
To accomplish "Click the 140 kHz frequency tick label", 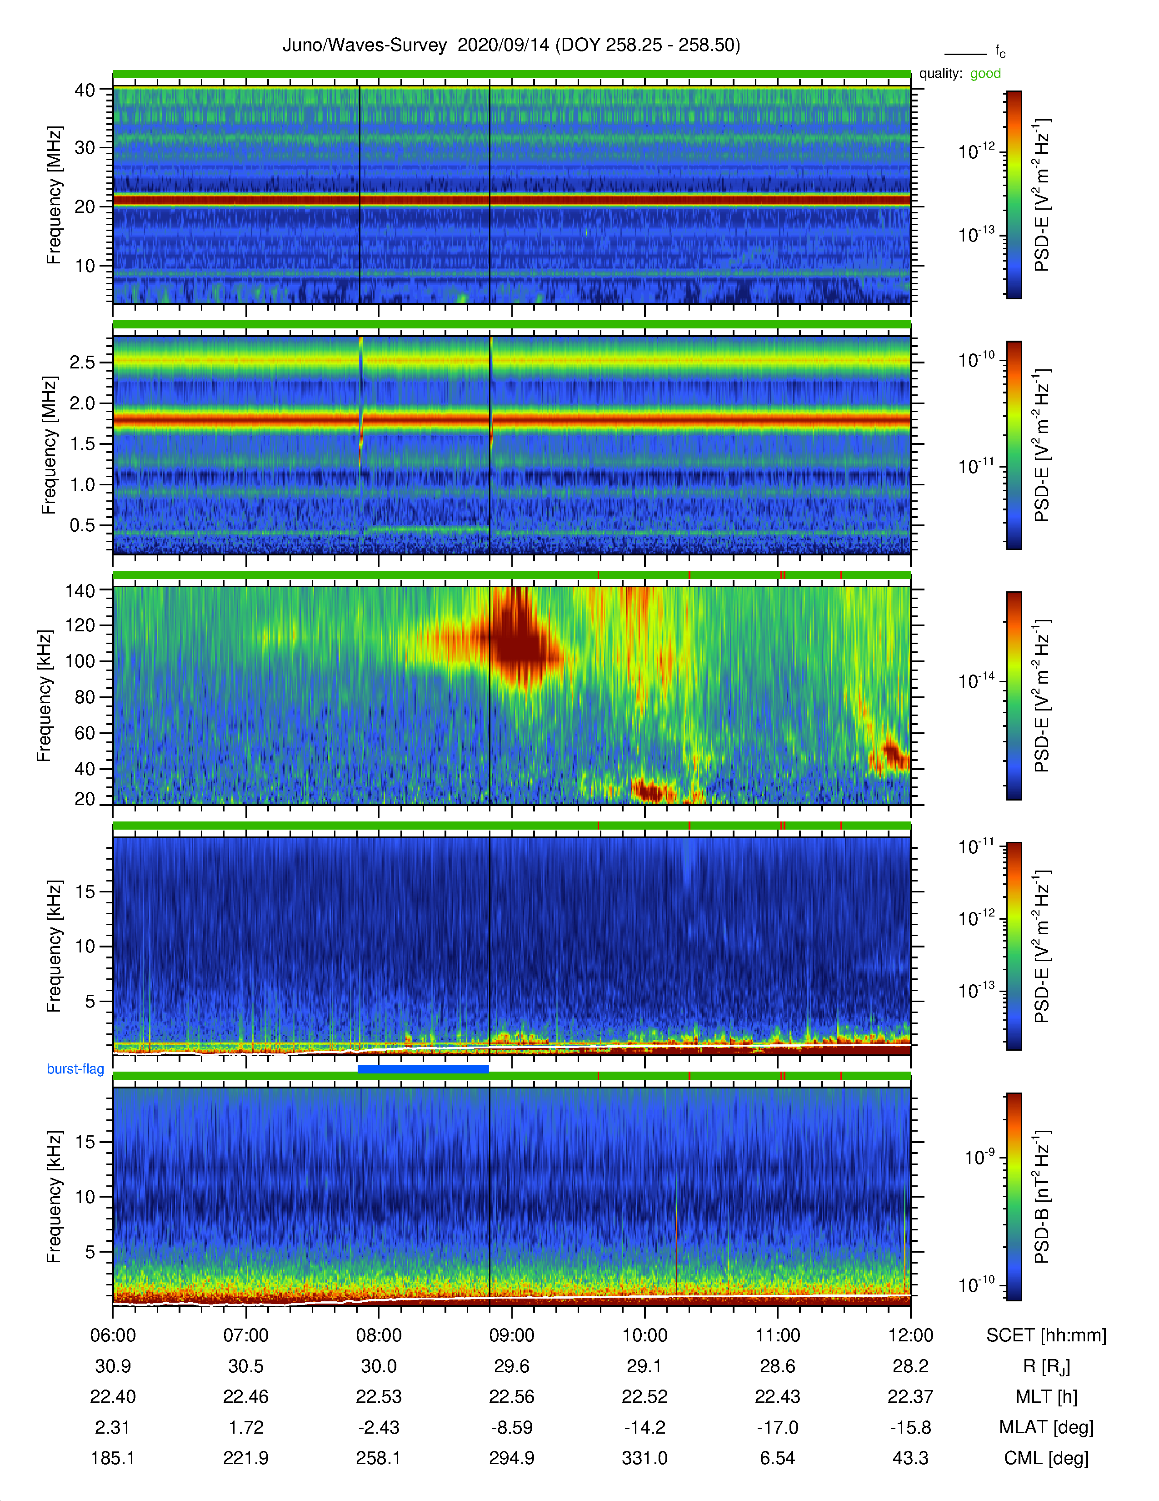I will pyautogui.click(x=80, y=590).
